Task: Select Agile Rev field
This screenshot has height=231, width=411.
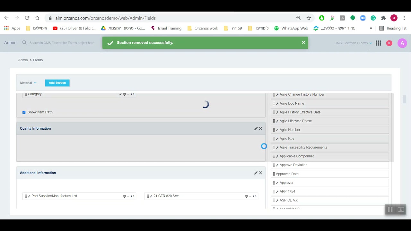Action: [330, 139]
